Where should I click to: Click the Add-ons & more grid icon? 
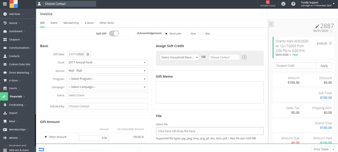[x=5, y=150]
